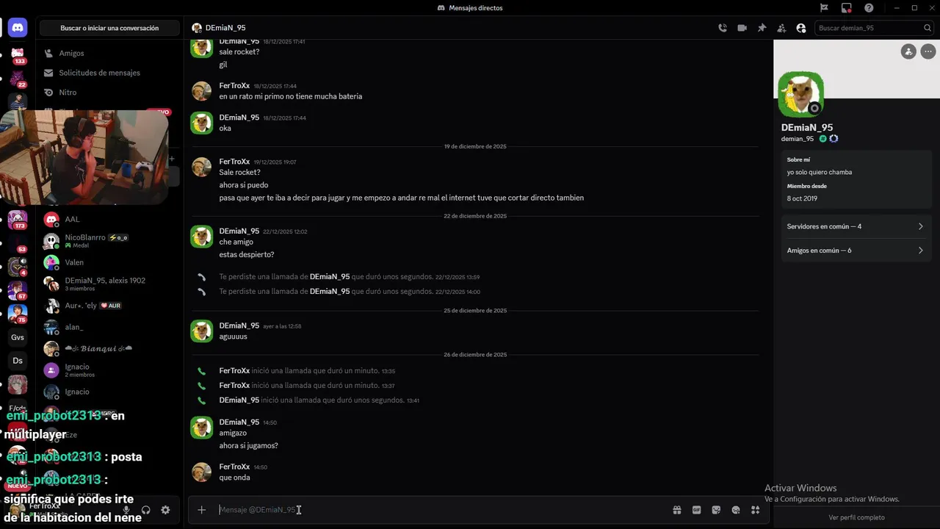Open the sticker picker

pos(716,510)
